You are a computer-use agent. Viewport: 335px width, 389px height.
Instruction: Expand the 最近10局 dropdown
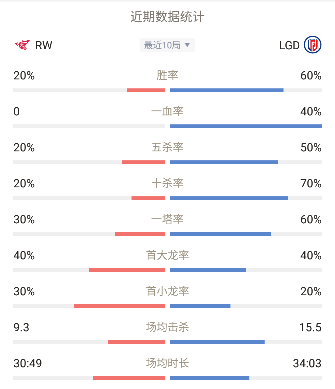tap(167, 45)
